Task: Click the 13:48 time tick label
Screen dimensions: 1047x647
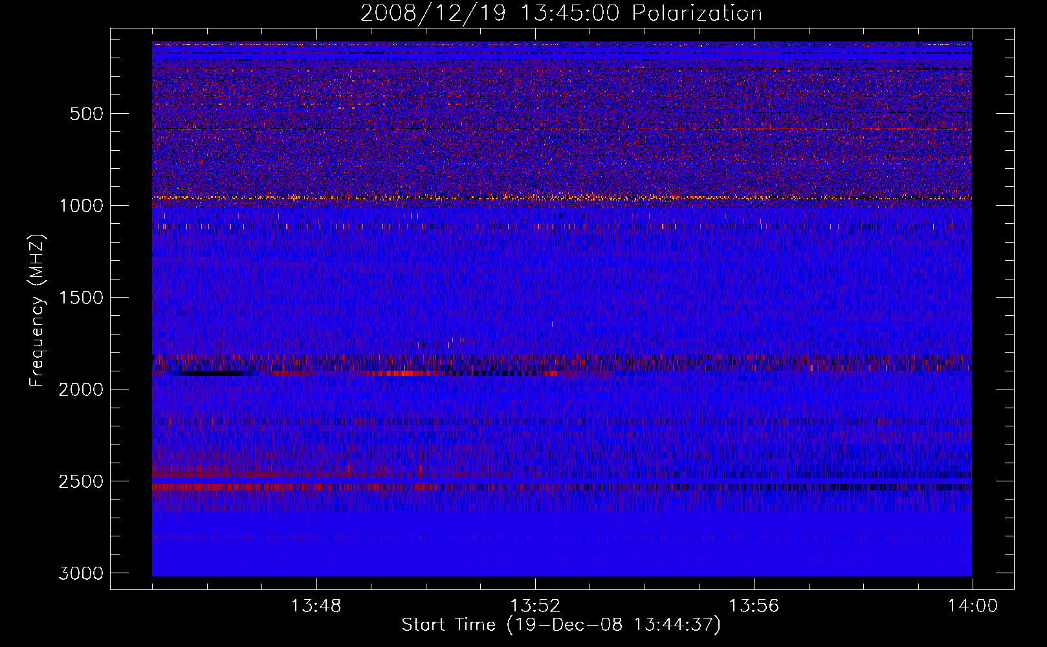Action: click(x=316, y=606)
